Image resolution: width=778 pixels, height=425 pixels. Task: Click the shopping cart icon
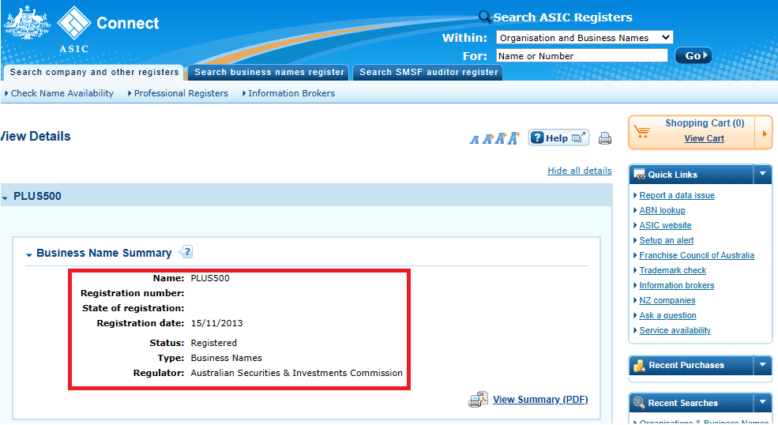tap(642, 131)
